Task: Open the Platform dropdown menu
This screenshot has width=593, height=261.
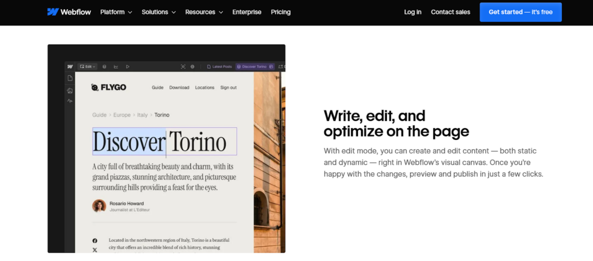Action: (x=116, y=12)
